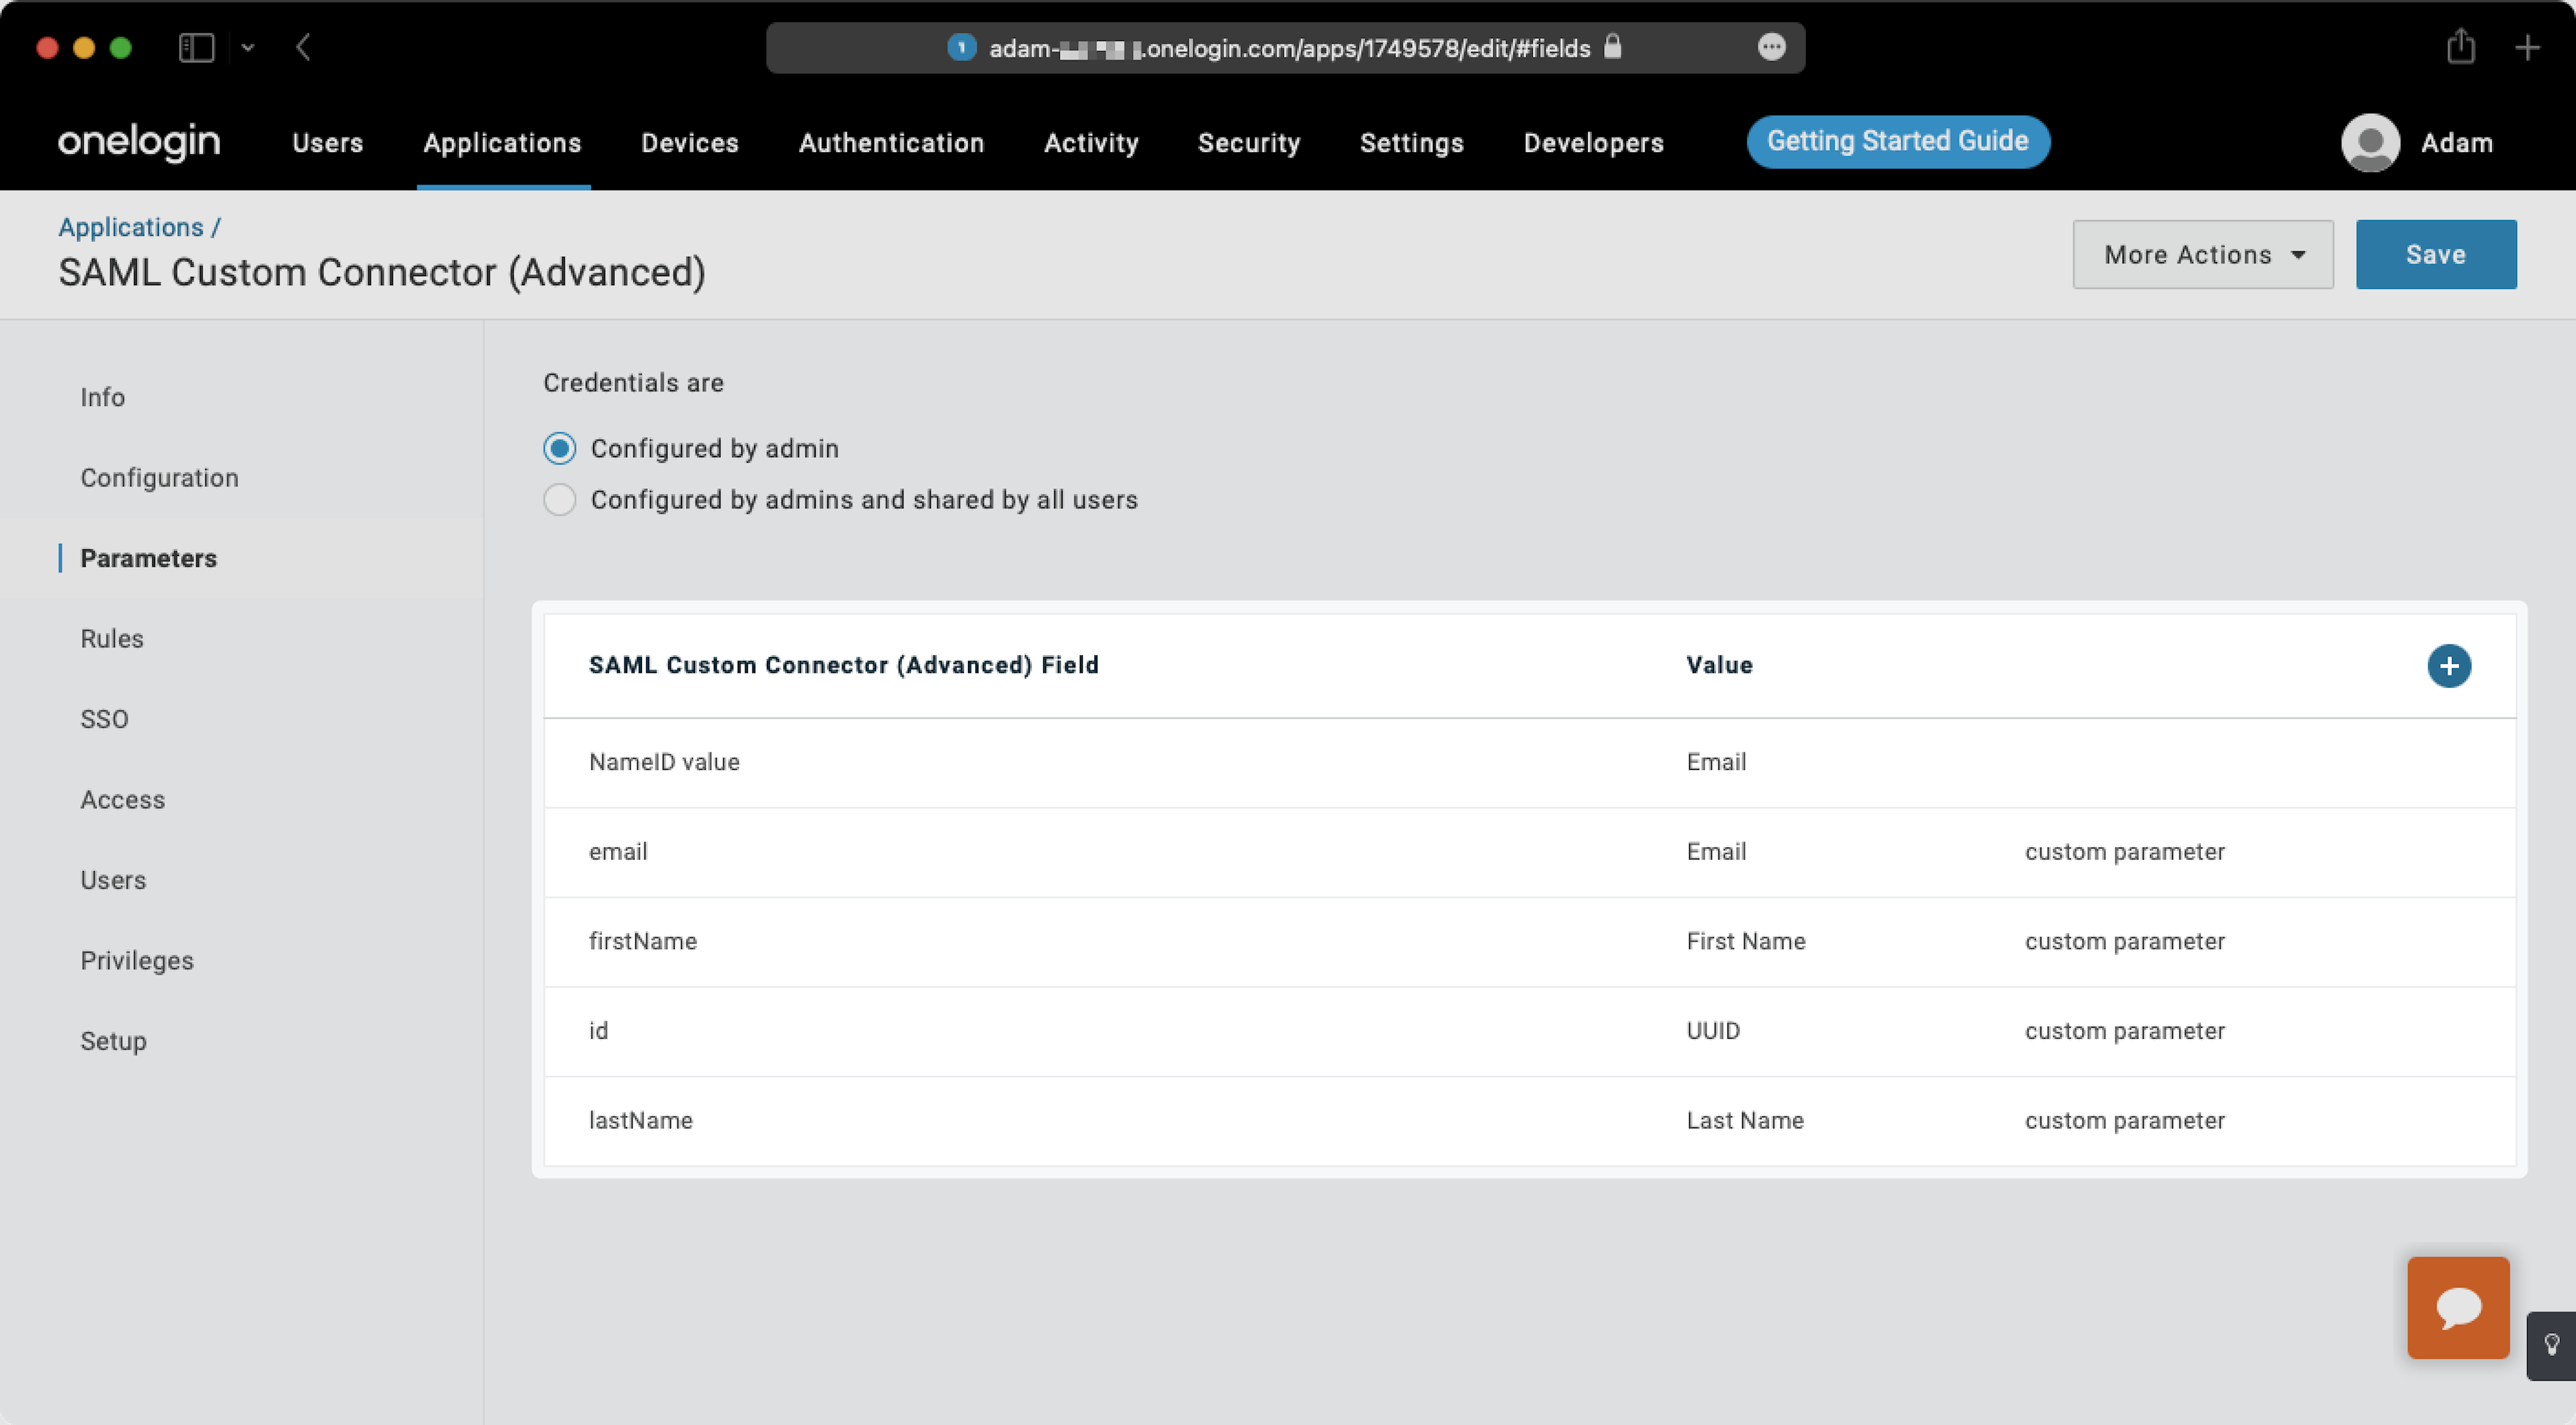Save the SAML connector changes
2576x1425 pixels.
click(x=2435, y=254)
